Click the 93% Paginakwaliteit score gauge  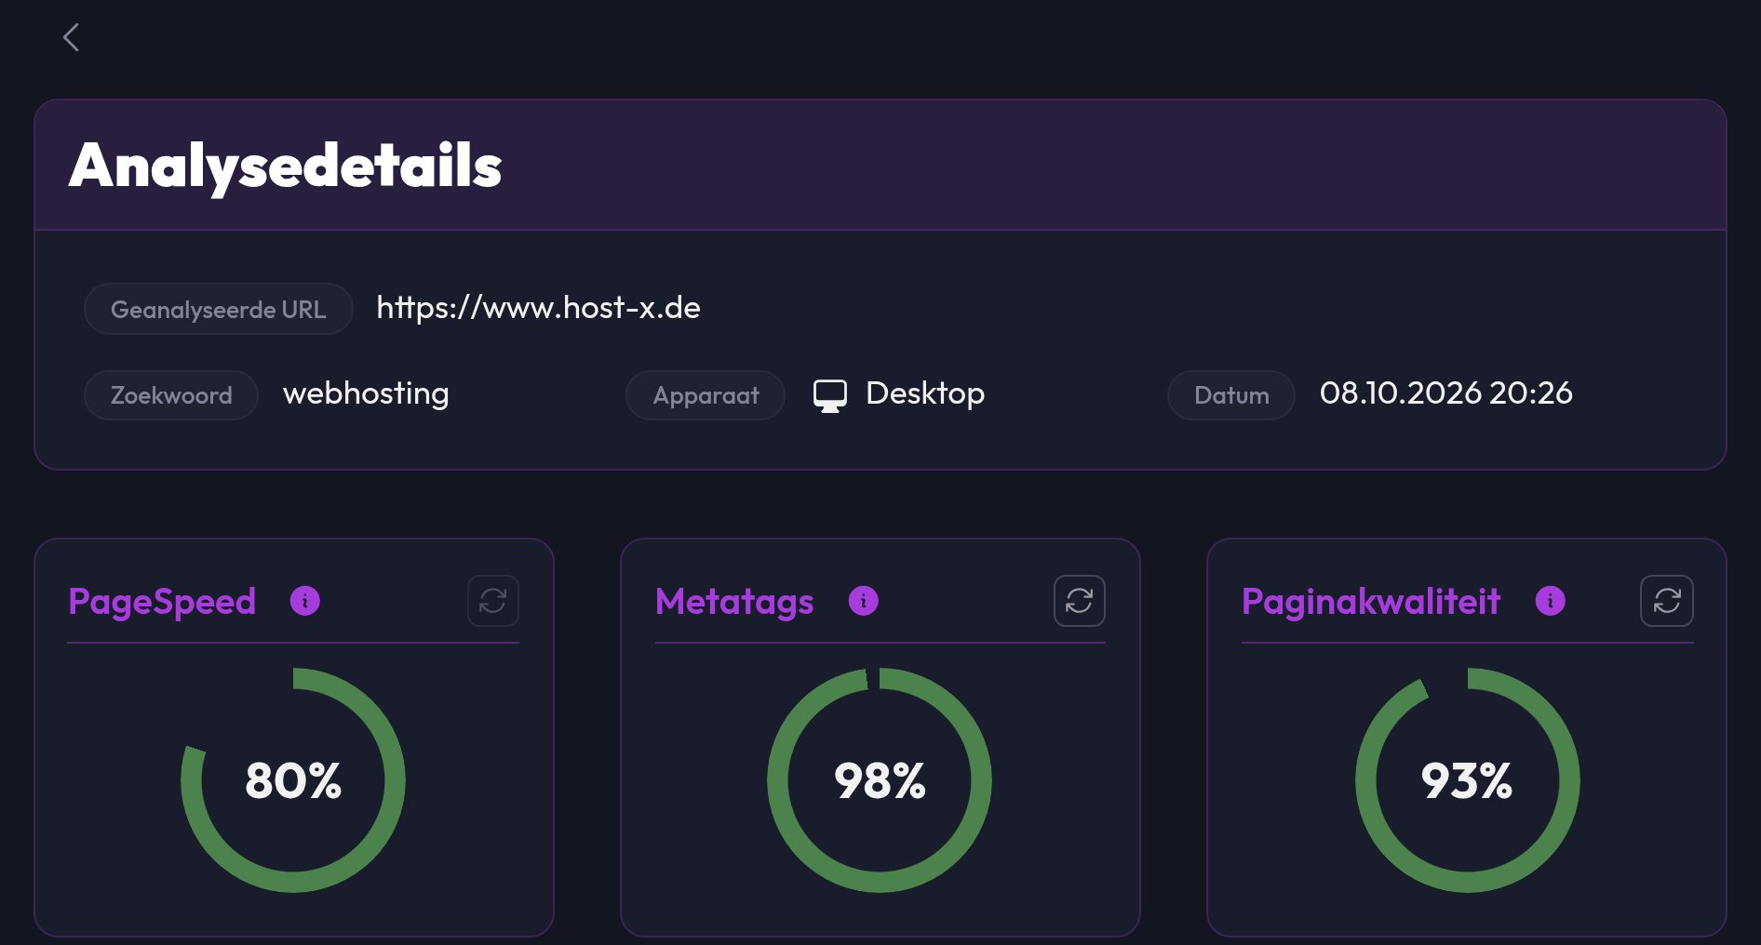click(x=1467, y=779)
